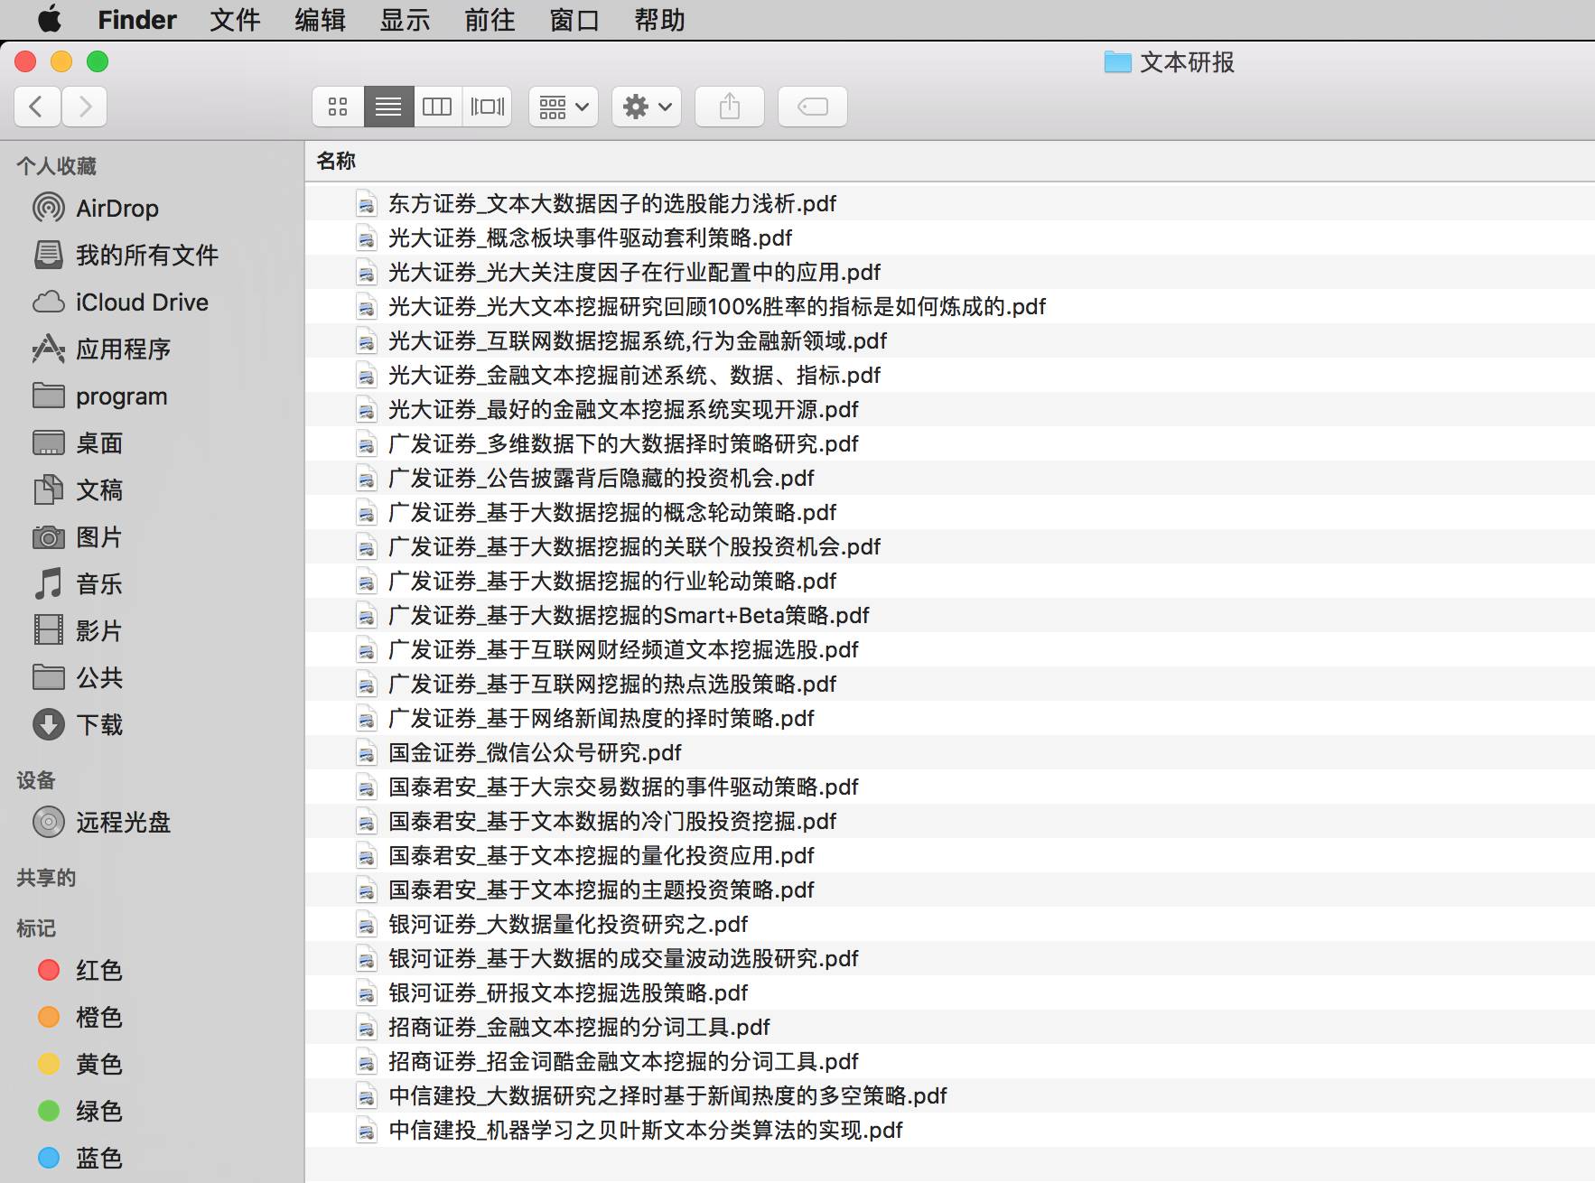Click the 文本研报 folder title icon
Viewport: 1595px width, 1183px height.
point(1118,62)
